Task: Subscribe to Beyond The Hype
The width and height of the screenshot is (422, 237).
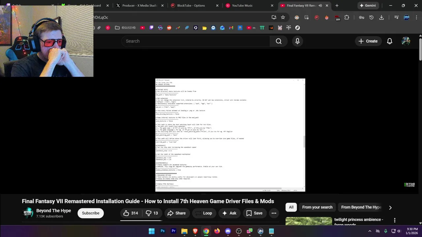Action: 91,213
